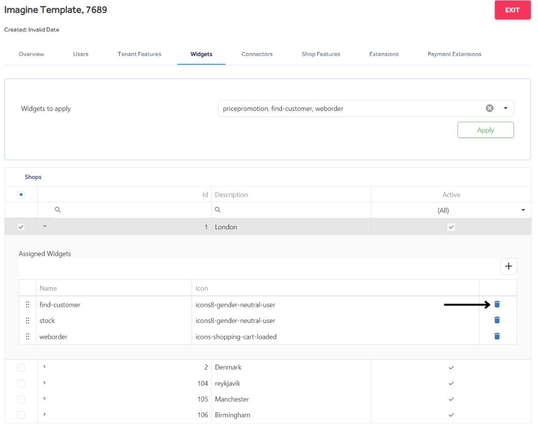Click the Birmingham description cell
This screenshot has width=538, height=430.
pos(291,415)
